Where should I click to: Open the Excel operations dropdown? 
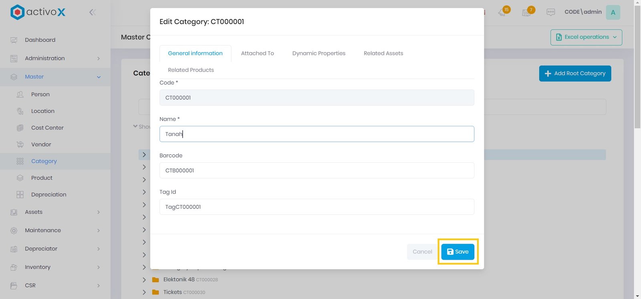click(x=586, y=37)
